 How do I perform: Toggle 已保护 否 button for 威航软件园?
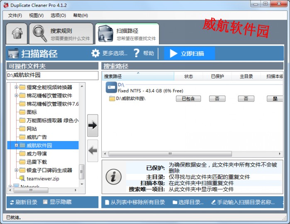(x=217, y=99)
